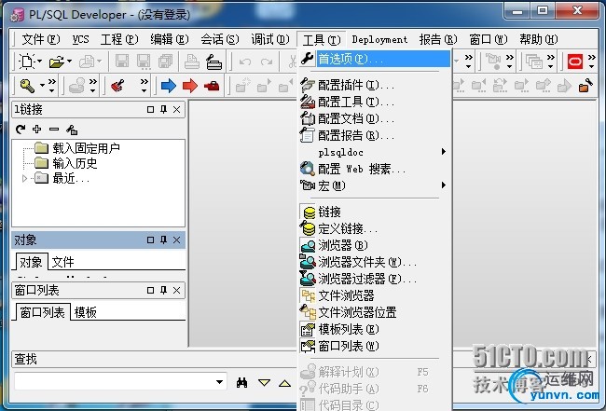Select 配置报告 menu entry
Screen dimensions: 606x411
click(375, 135)
